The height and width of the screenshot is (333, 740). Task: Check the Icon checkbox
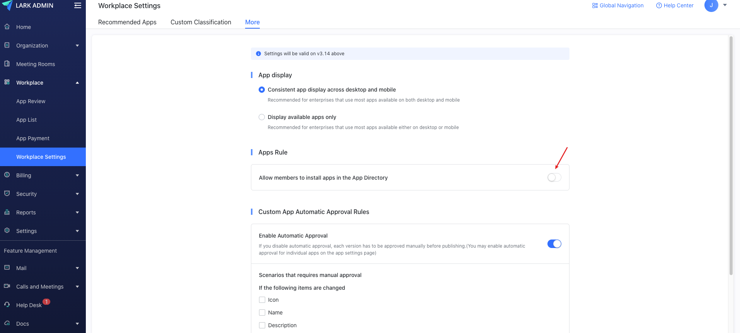click(262, 300)
